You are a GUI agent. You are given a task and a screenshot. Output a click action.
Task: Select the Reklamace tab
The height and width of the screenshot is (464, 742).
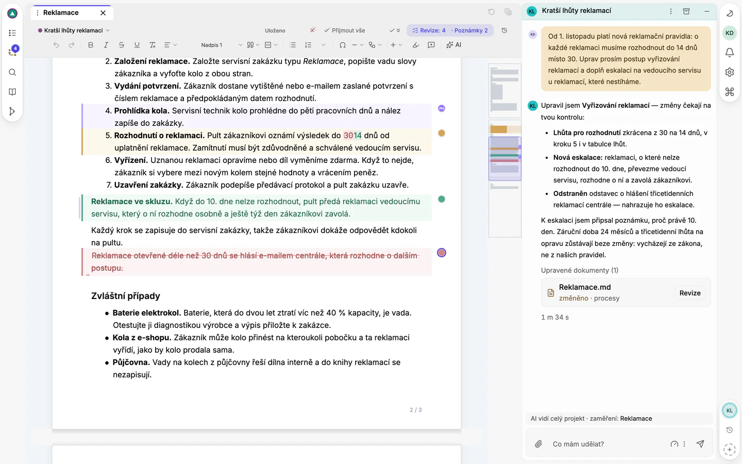[x=61, y=12]
